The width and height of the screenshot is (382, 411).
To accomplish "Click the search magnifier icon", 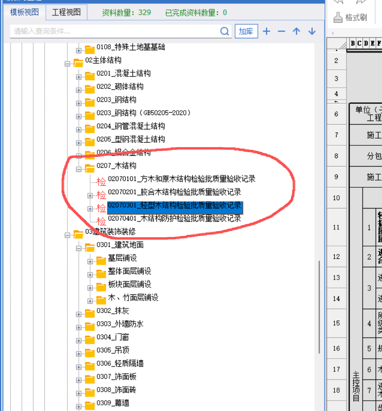I will [x=225, y=31].
